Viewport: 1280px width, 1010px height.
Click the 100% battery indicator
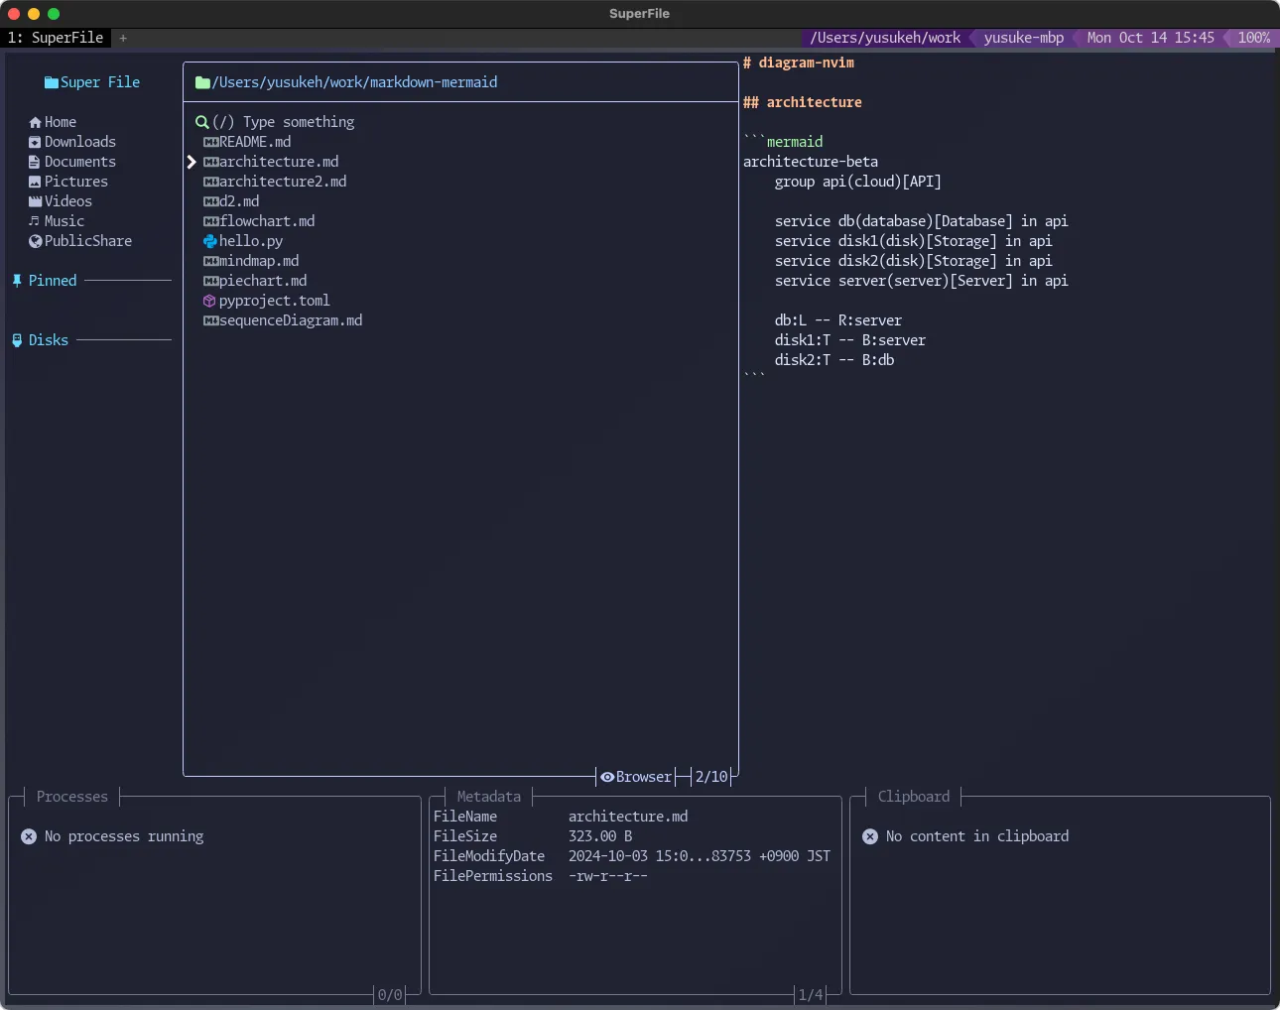(1254, 38)
